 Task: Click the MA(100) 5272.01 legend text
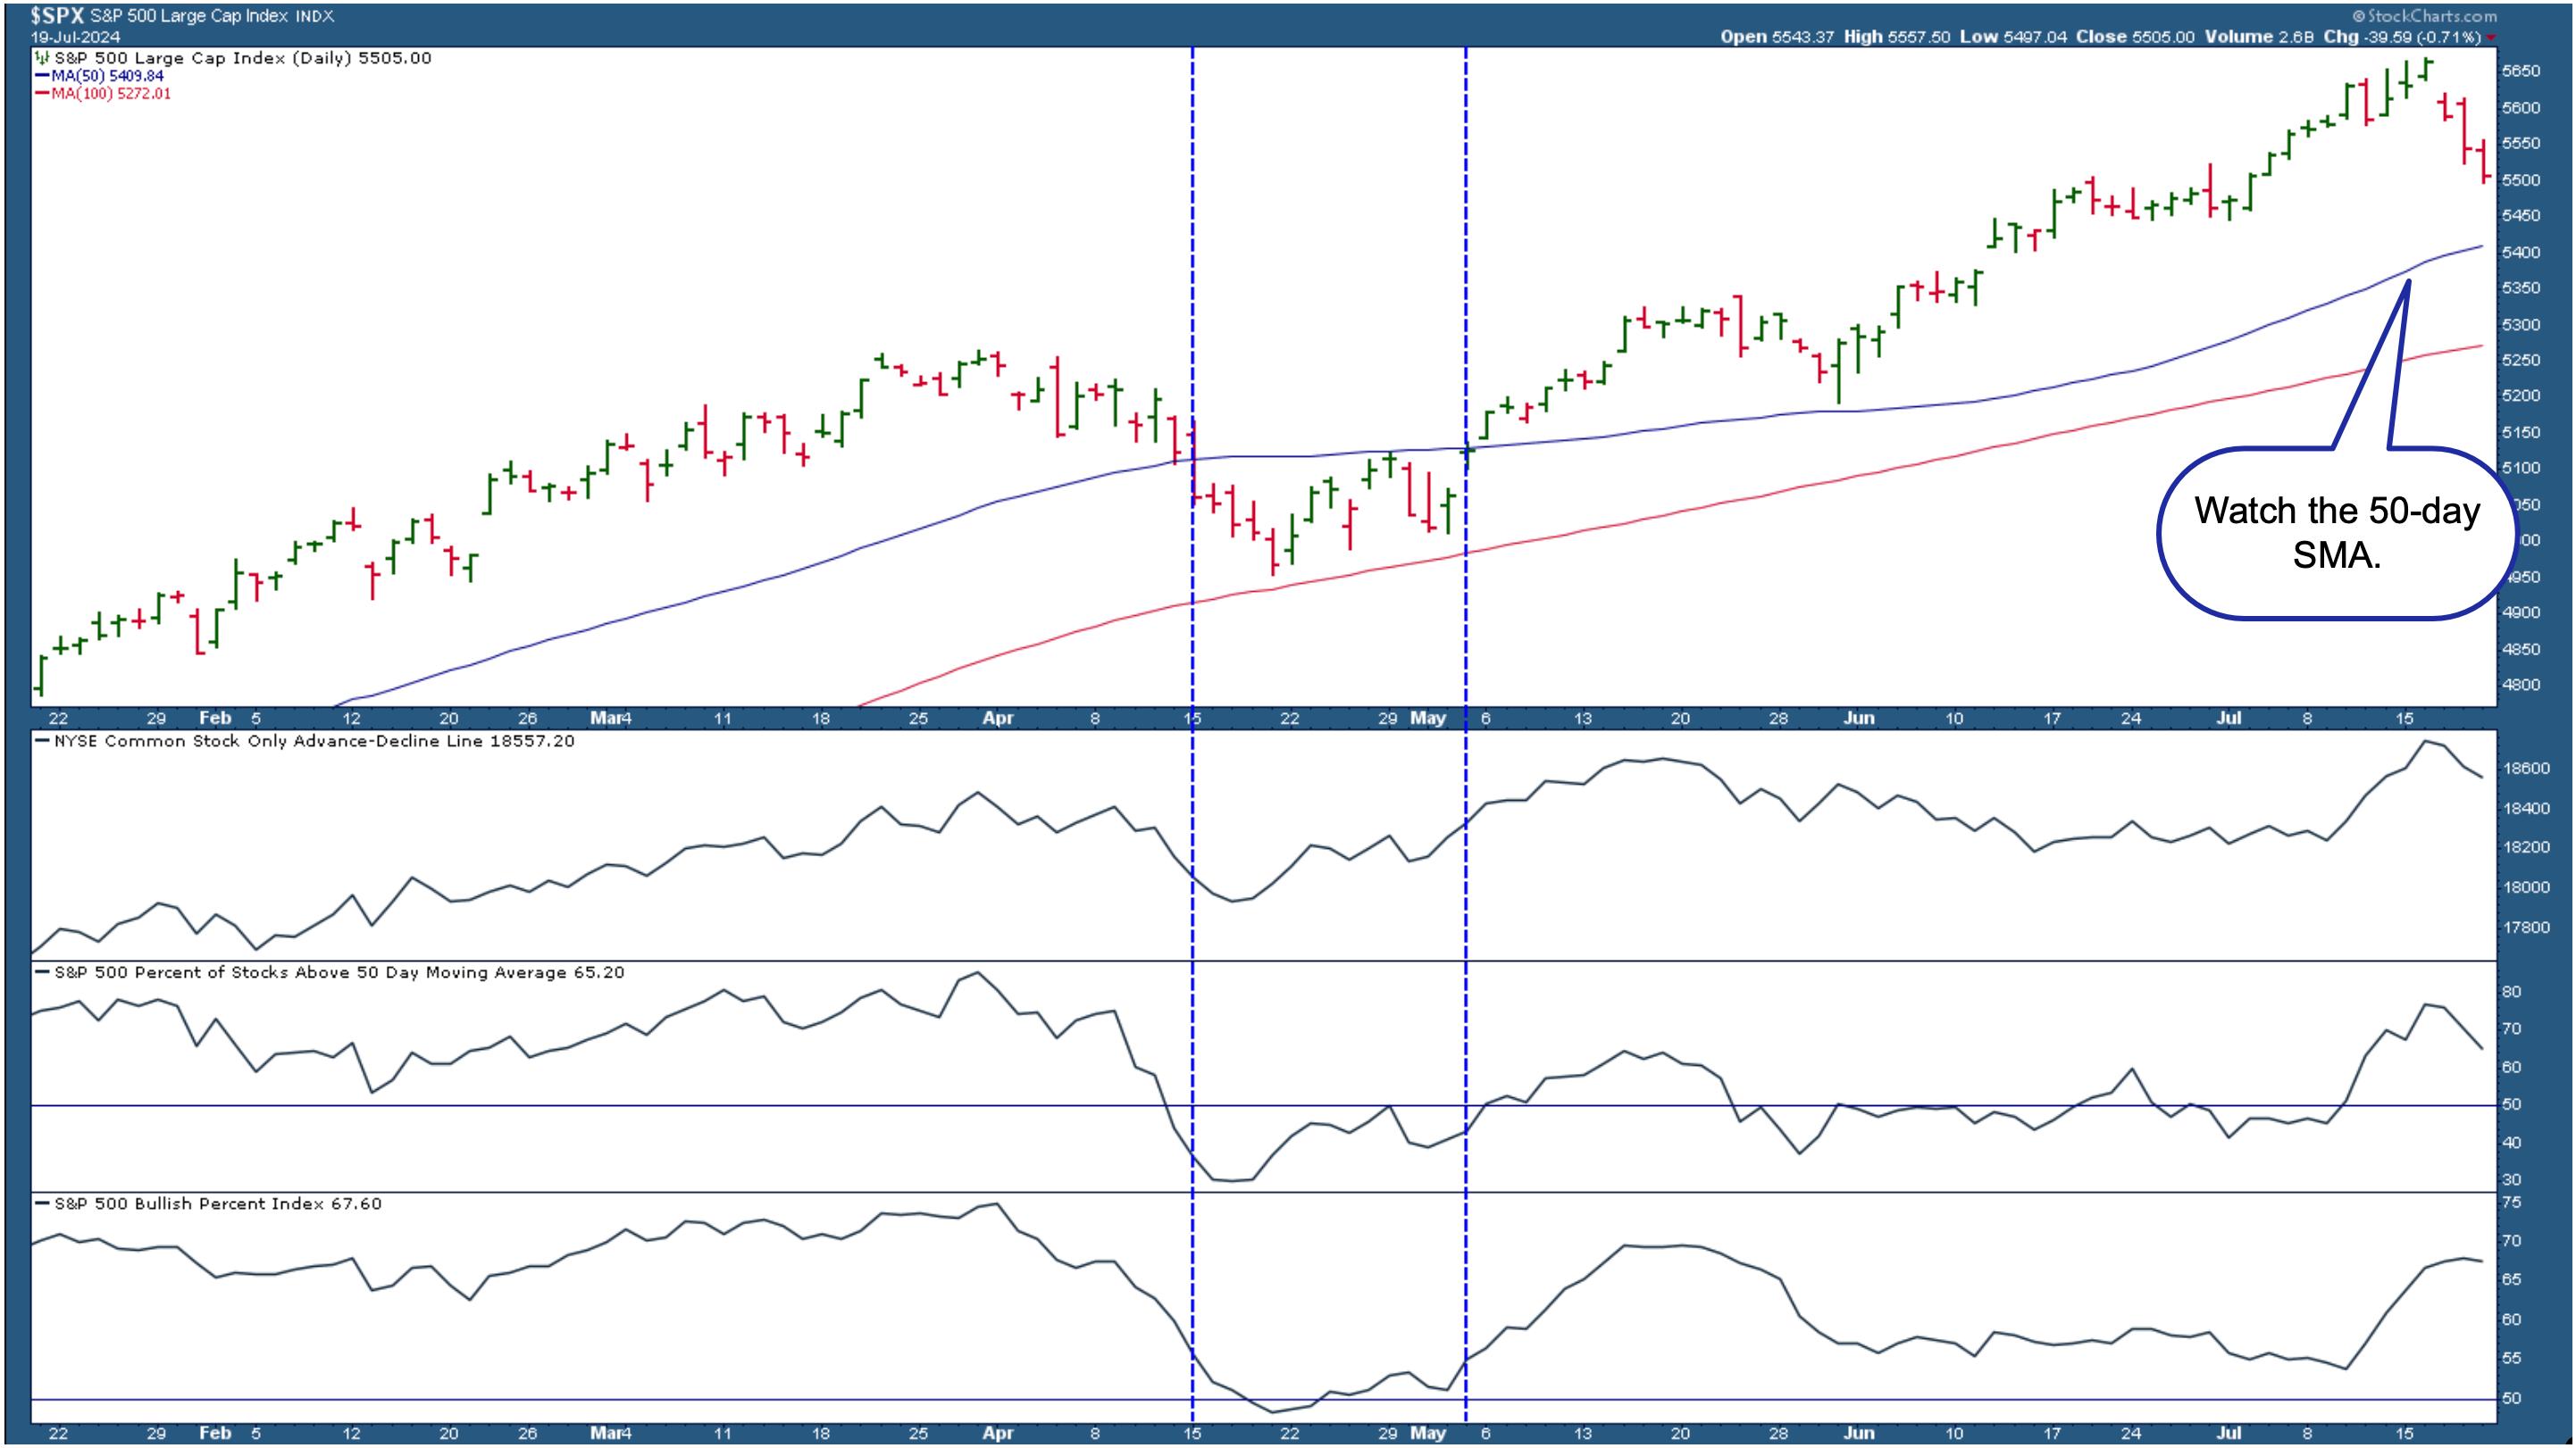(111, 94)
